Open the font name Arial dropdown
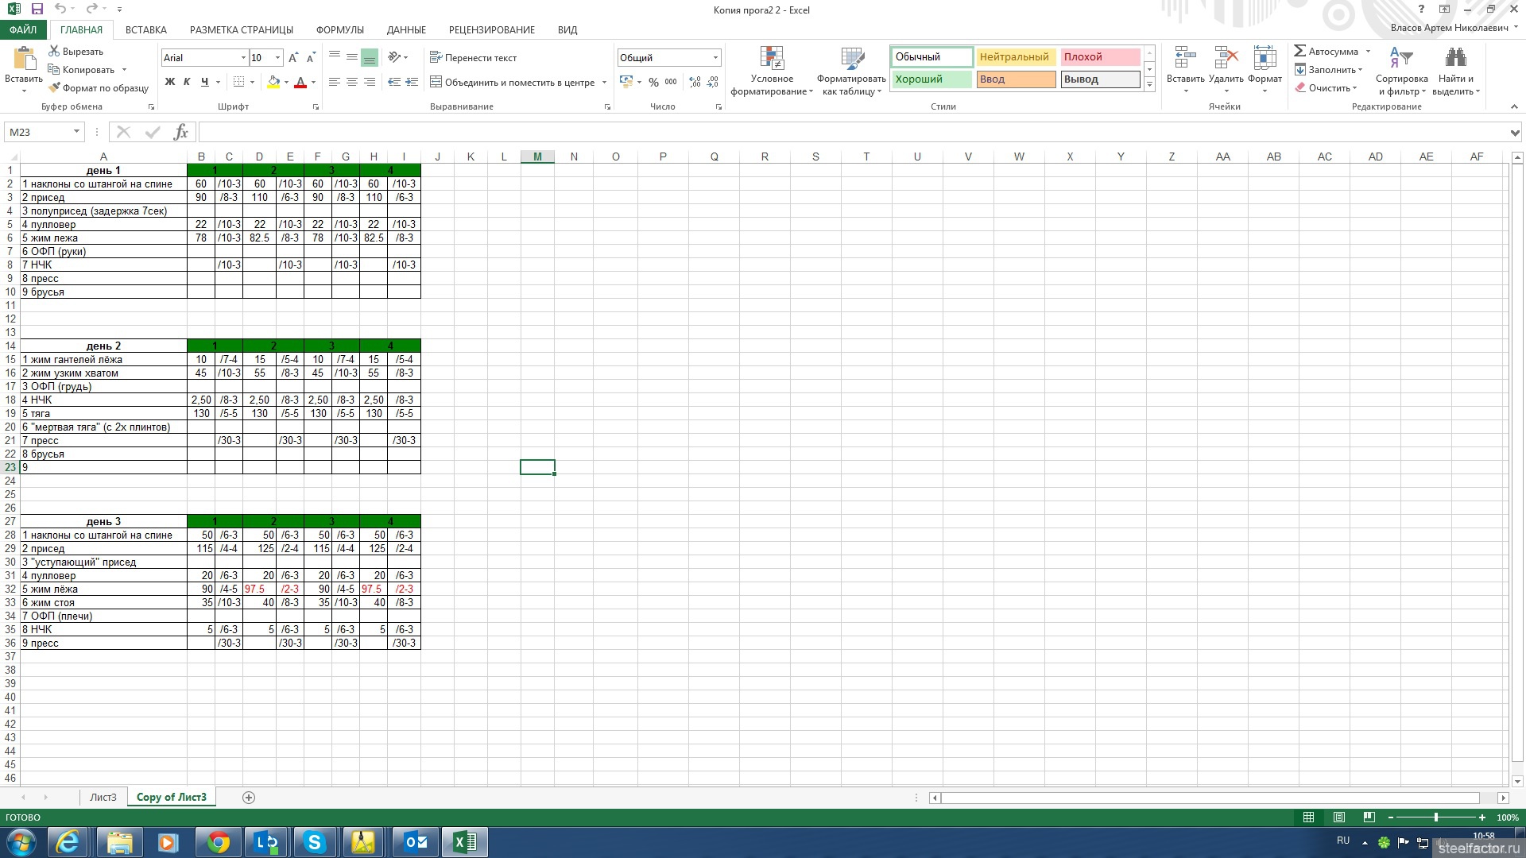1526x858 pixels. [243, 58]
